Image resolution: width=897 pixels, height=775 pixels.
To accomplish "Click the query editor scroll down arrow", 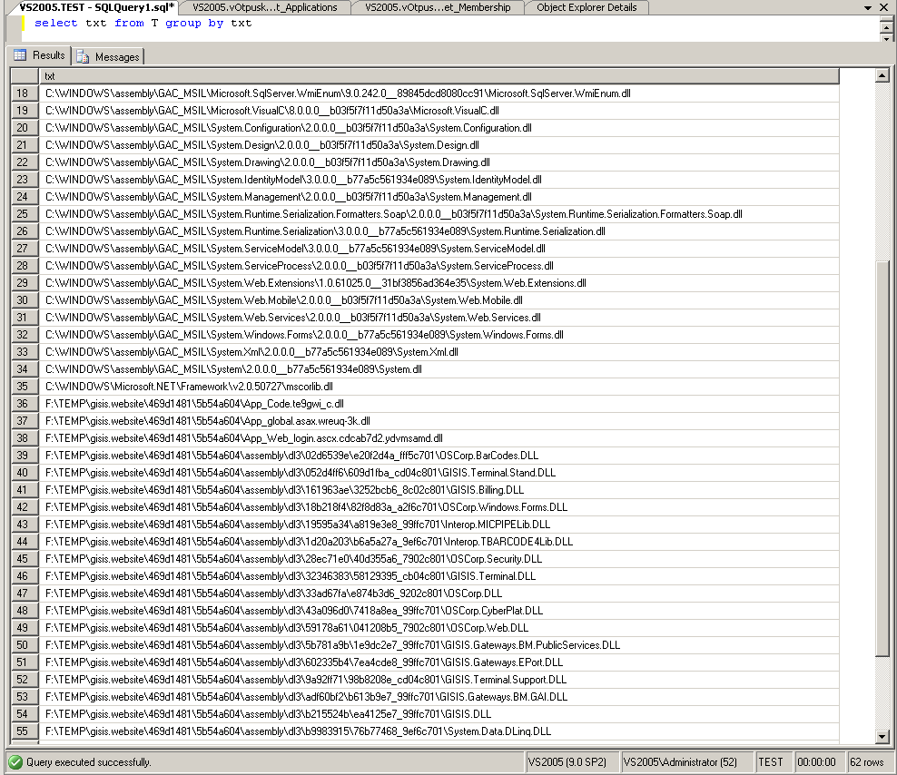I will (886, 38).
